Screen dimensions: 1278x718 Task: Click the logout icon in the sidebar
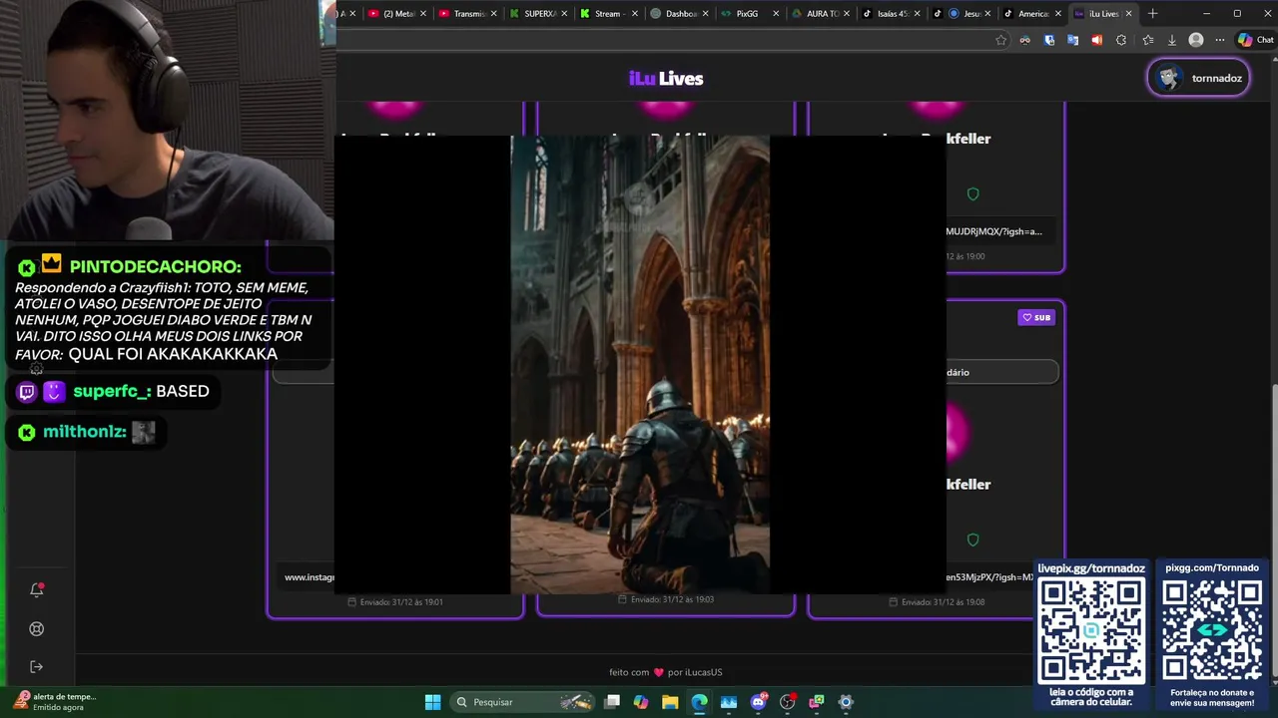pos(37,666)
